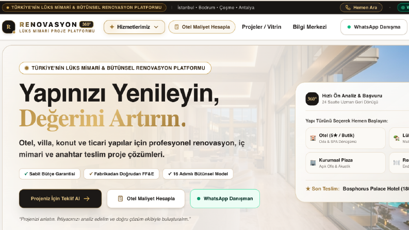Click the restaurant plate icon card

click(x=397, y=163)
